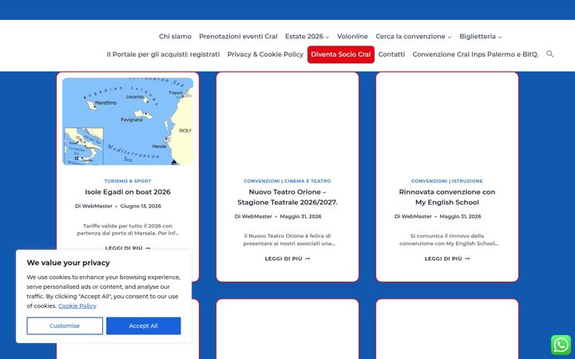Open Il Portale per gli acquisti: registrati
This screenshot has height=359, width=575.
pos(163,54)
